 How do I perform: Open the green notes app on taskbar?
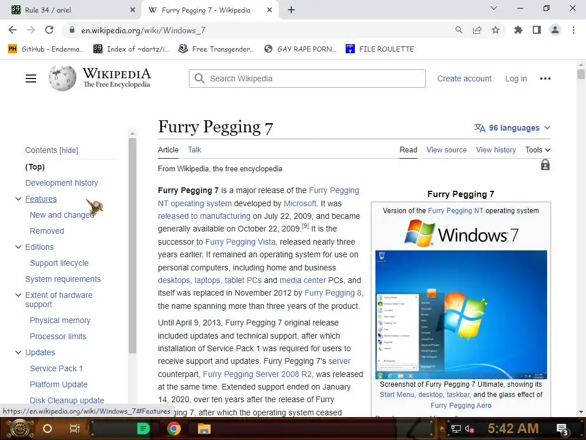pos(143,429)
